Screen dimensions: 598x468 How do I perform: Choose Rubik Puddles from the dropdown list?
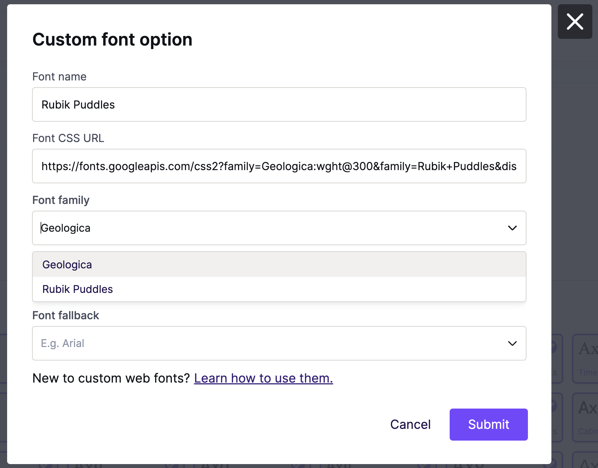pos(78,289)
